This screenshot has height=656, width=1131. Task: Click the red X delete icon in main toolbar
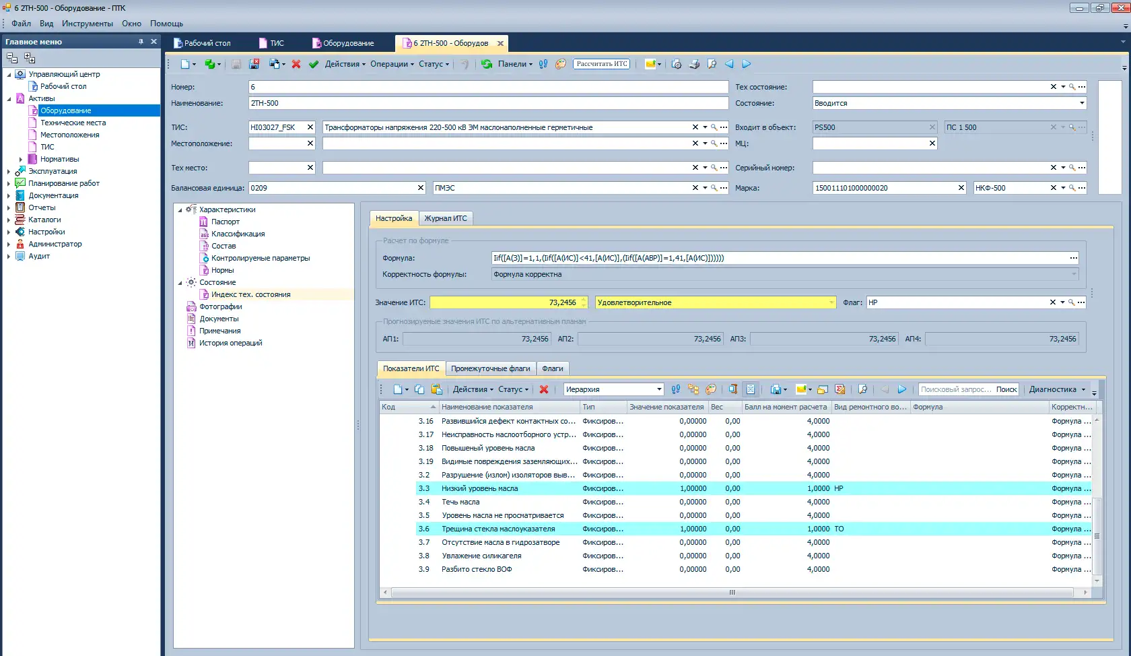[x=296, y=65]
